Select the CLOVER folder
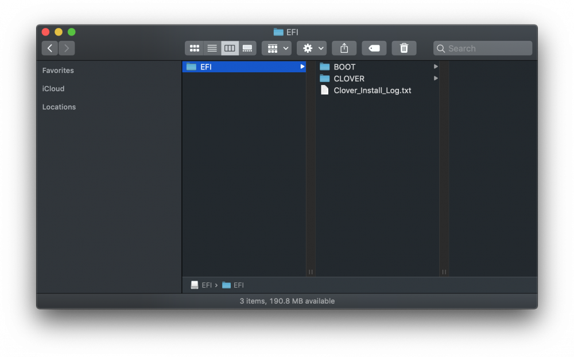The height and width of the screenshot is (357, 574). tap(378, 79)
